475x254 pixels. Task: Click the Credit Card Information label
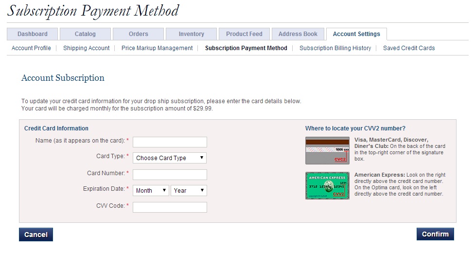click(56, 128)
